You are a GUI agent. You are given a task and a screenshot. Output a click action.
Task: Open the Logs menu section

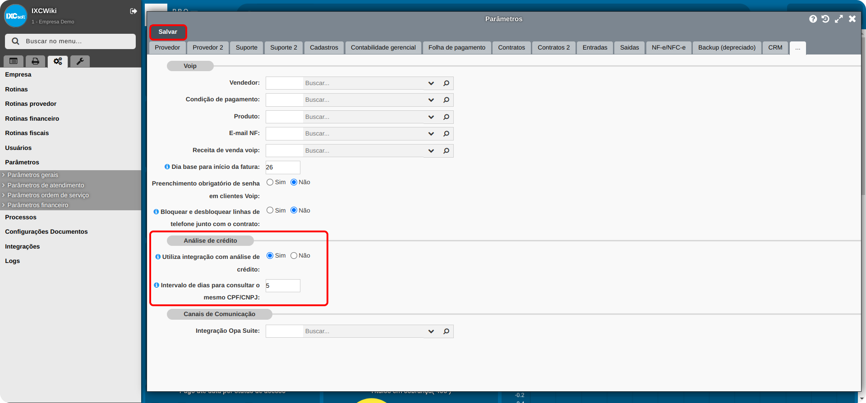pyautogui.click(x=12, y=261)
